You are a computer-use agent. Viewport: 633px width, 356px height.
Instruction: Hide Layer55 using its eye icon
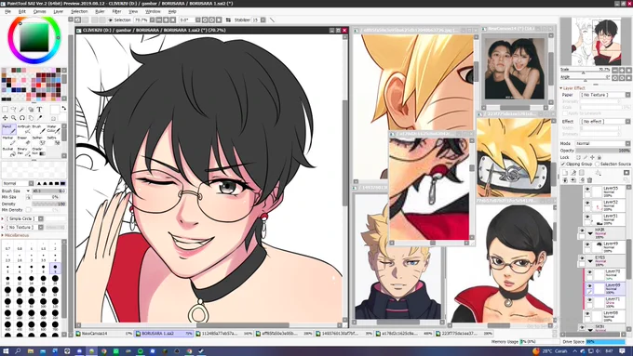pyautogui.click(x=587, y=190)
